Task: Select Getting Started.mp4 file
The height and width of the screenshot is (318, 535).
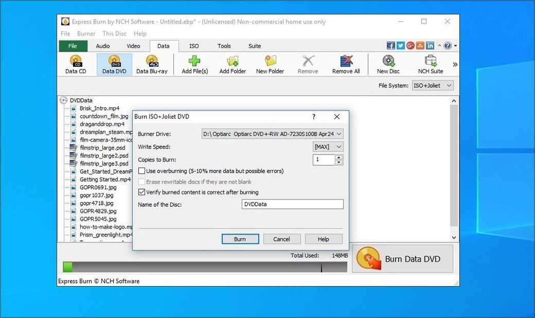Action: [105, 179]
